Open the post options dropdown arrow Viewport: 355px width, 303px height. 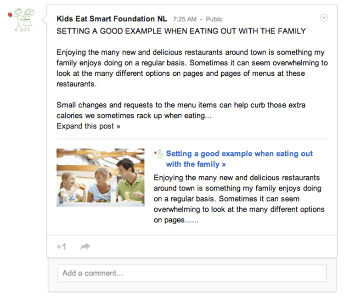coord(324,17)
